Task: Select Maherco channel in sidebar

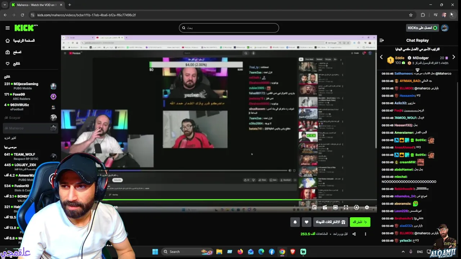Action: coord(30,128)
